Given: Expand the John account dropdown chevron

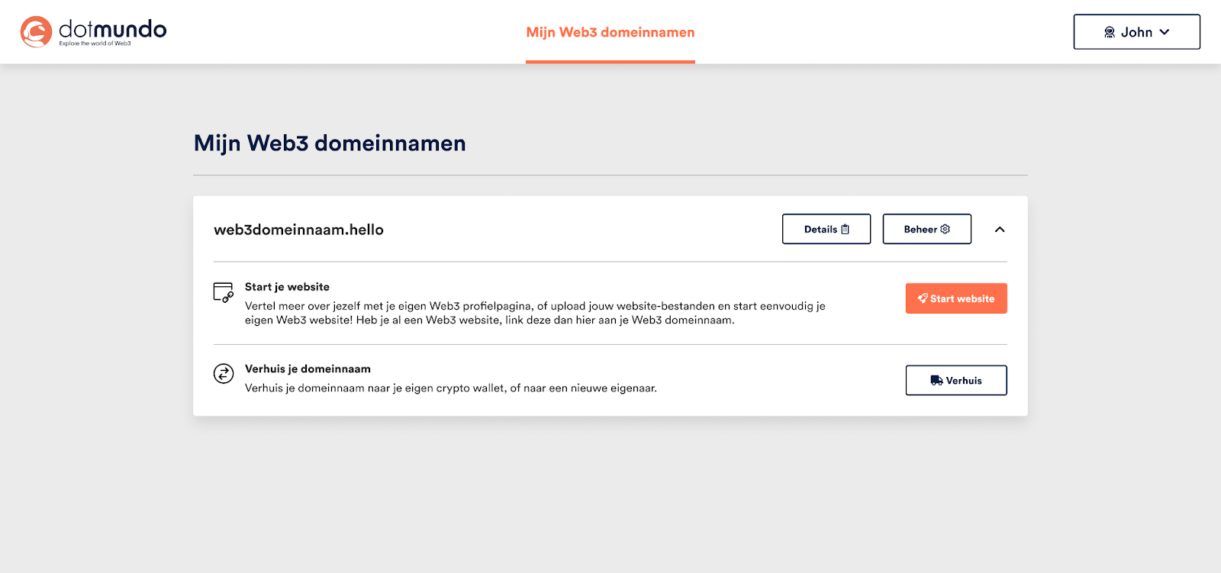Looking at the screenshot, I should [1165, 32].
